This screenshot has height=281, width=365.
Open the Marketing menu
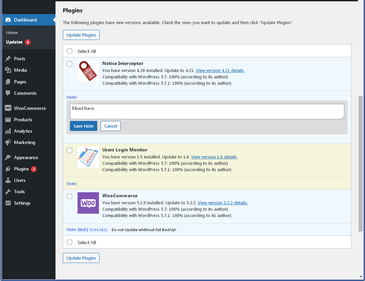25,142
